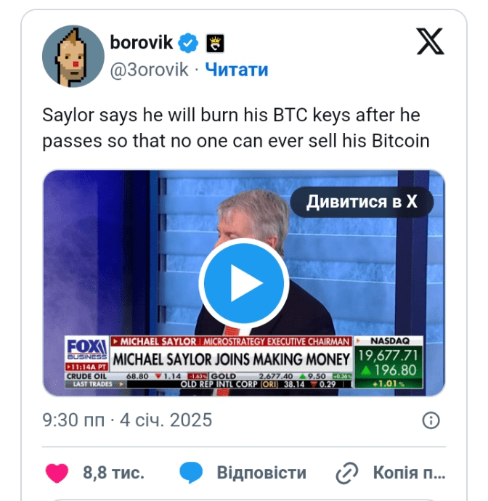488x501 pixels.
Task: Open the borovik display name
Action: (x=142, y=43)
